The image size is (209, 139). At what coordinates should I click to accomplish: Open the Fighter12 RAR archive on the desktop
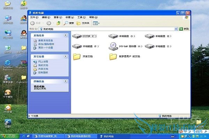(x=22, y=65)
